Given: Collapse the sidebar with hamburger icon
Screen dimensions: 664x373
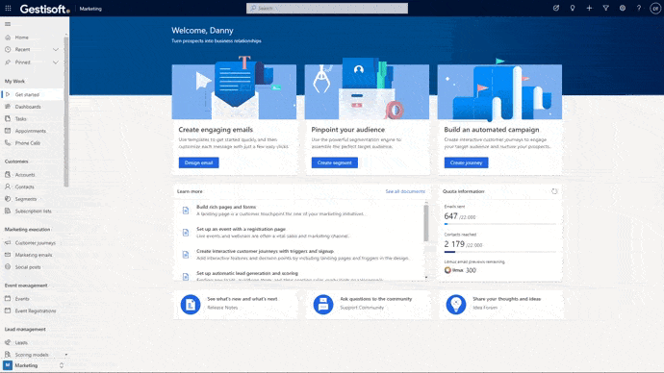Looking at the screenshot, I should click(x=8, y=24).
